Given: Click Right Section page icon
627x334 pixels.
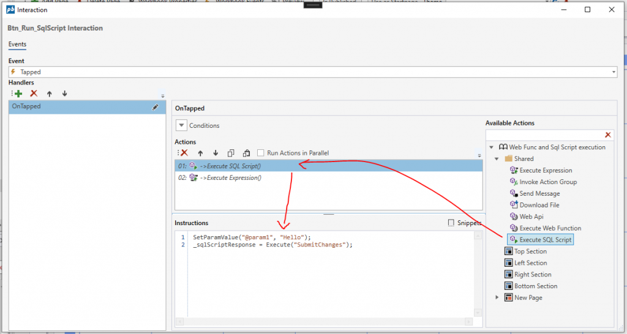Looking at the screenshot, I should point(508,275).
